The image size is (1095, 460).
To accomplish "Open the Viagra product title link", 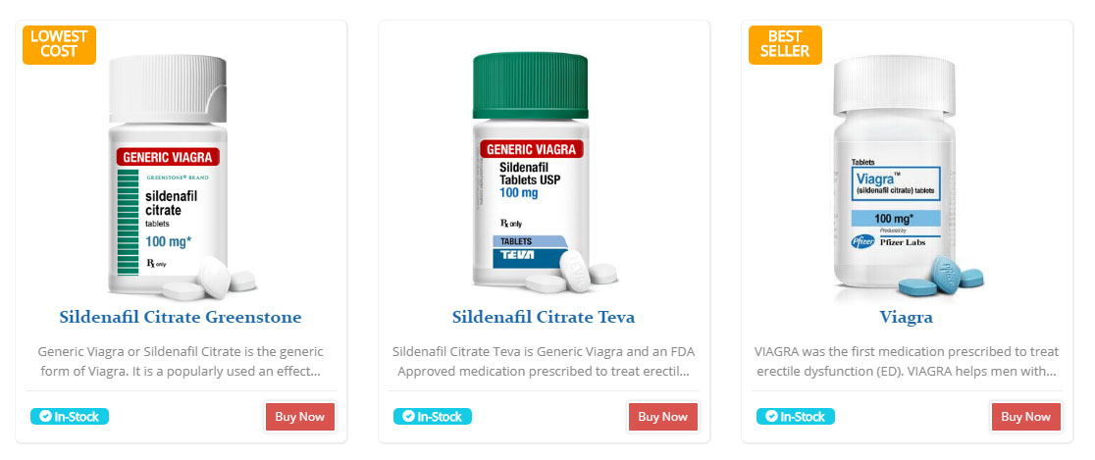I will point(907,318).
